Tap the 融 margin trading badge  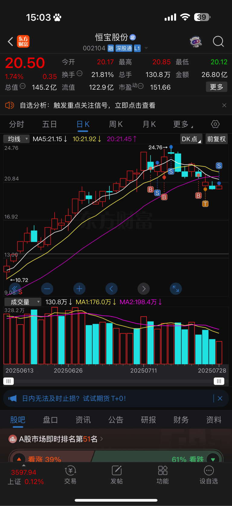(x=111, y=48)
